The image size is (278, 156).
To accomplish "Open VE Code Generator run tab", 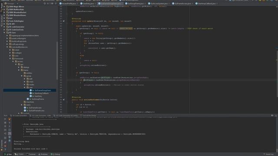I will [18, 116].
